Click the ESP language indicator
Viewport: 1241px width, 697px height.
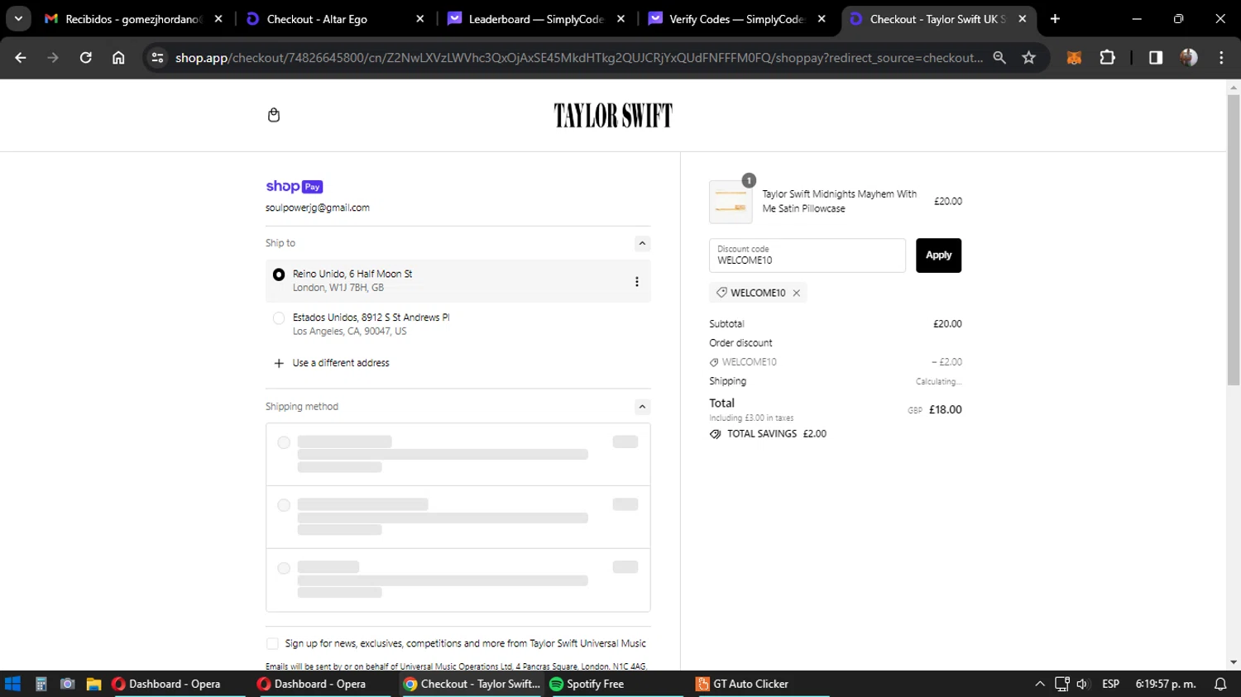pos(1111,684)
